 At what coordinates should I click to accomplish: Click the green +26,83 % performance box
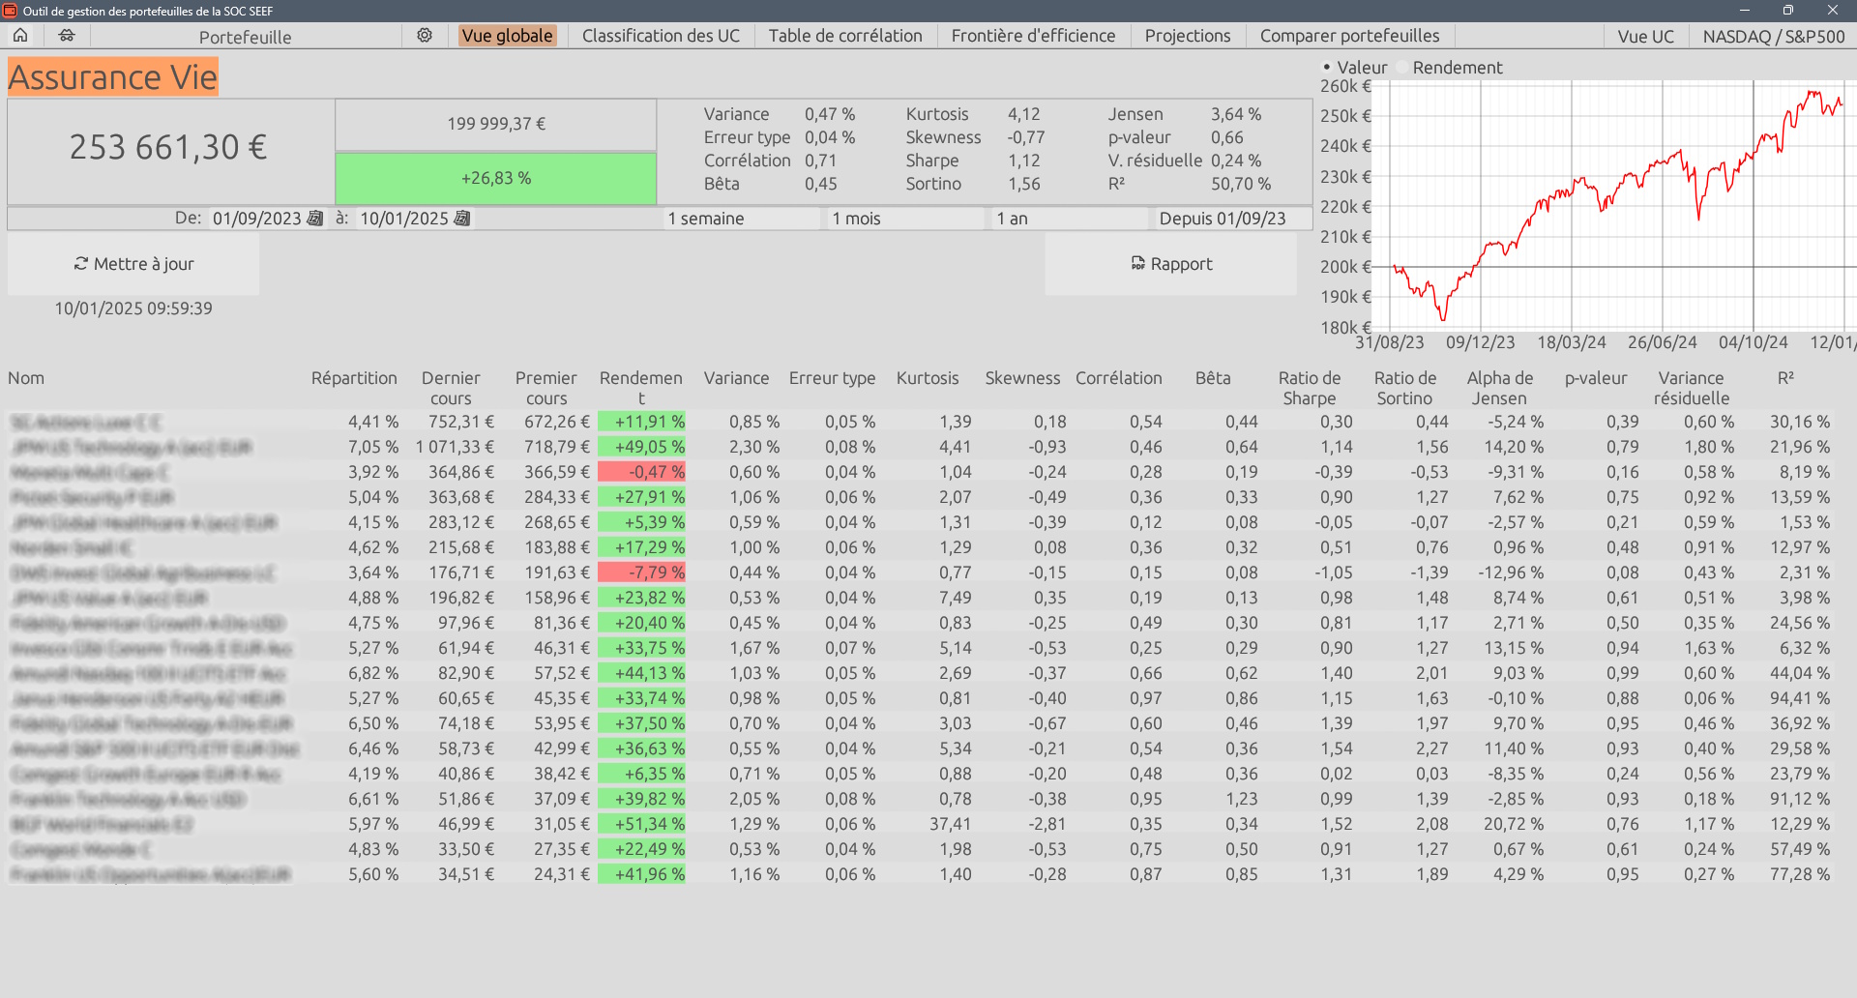(496, 178)
